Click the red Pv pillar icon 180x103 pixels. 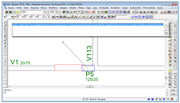pyautogui.click(x=90, y=12)
